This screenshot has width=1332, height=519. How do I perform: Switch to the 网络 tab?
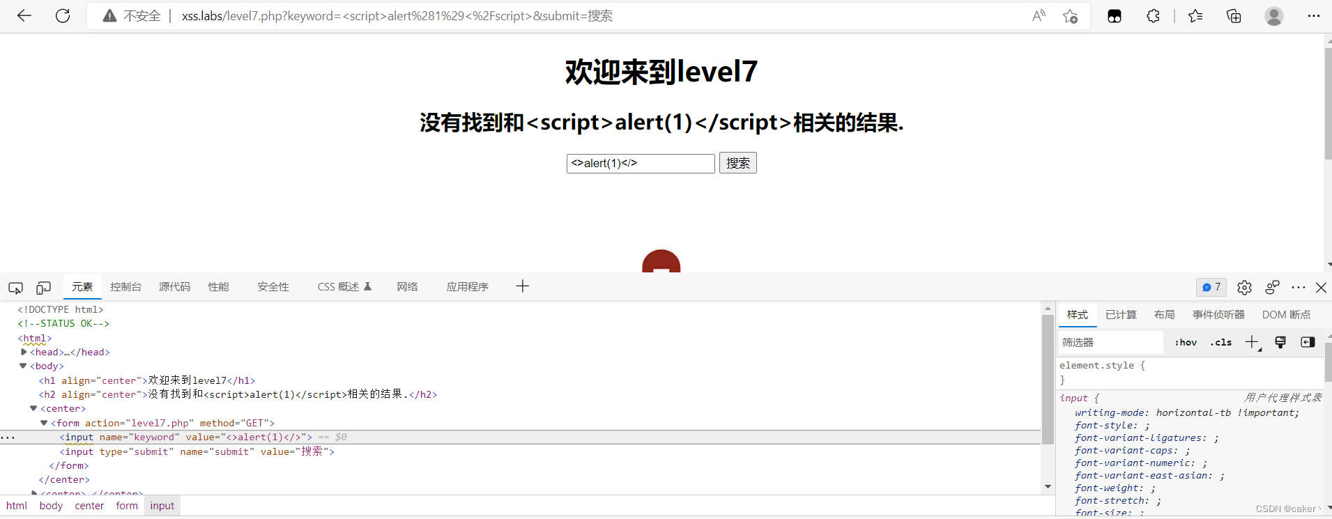pyautogui.click(x=407, y=287)
